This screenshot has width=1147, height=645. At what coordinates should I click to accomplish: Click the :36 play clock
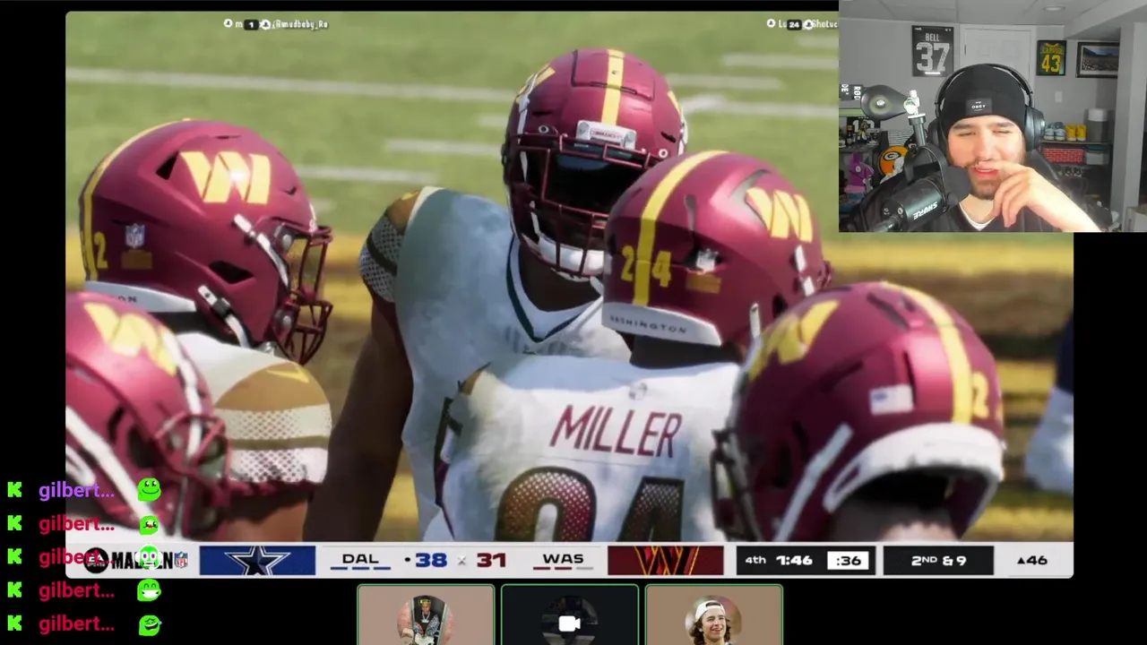[x=848, y=561]
